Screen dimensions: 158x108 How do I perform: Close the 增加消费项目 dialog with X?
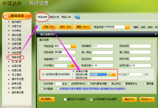[156, 34]
